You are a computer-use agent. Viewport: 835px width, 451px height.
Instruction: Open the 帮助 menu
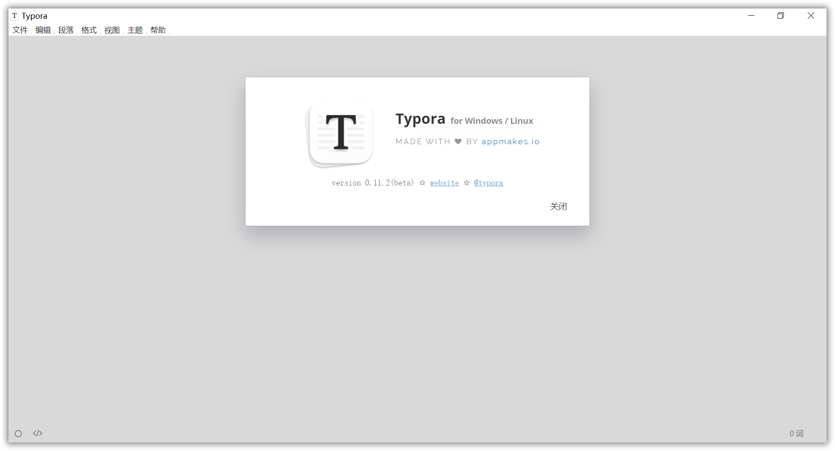point(158,30)
